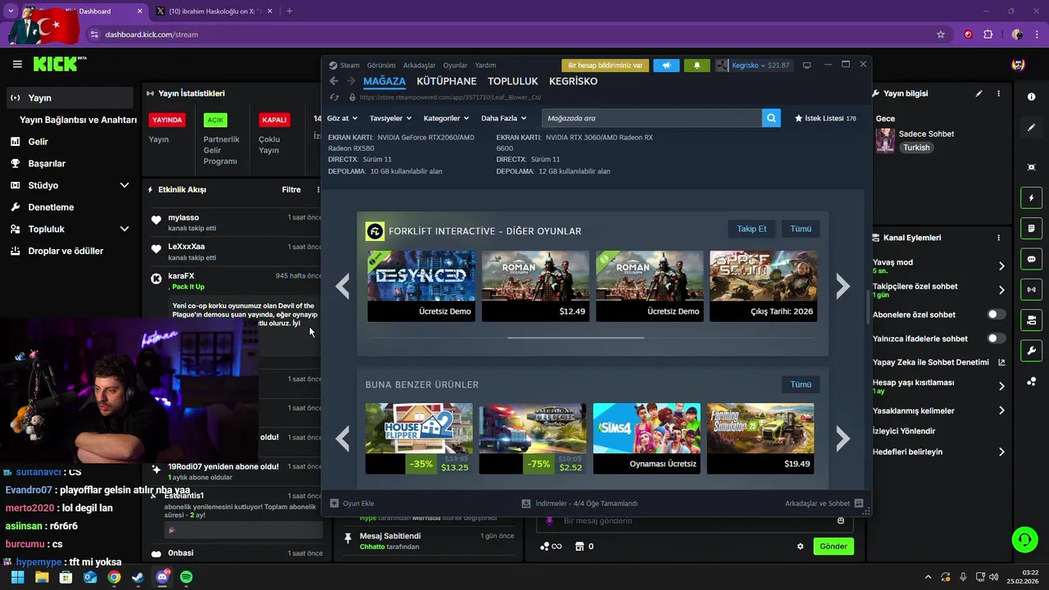Open Oyunlar menu in Steam
Viewport: 1049px width, 590px height.
point(455,66)
